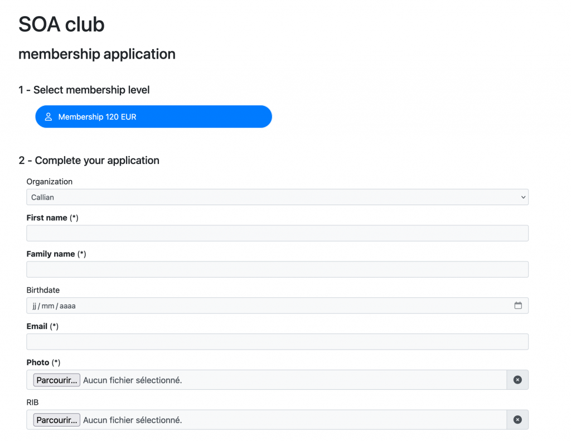Open the Birthdate calendar picker icon
Screen dimensions: 571x441
point(518,306)
